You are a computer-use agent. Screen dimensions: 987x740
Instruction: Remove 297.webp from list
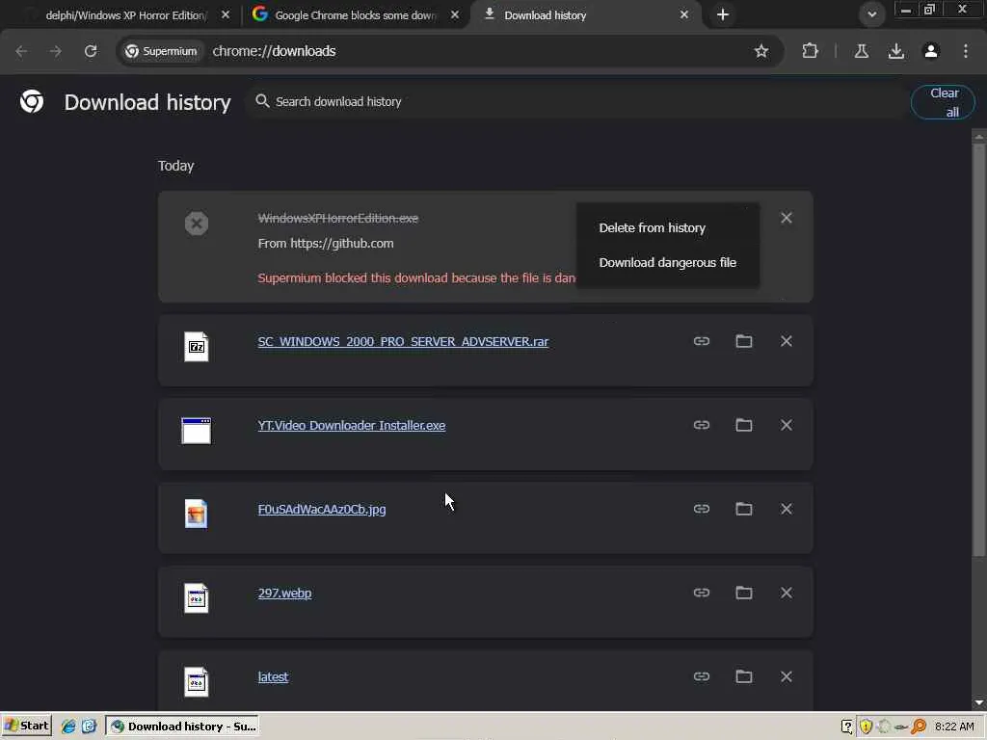pyautogui.click(x=787, y=593)
